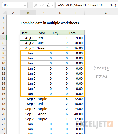Select the cell 'Aug 10'
The height and width of the screenshot is (134, 118).
click(28, 38)
